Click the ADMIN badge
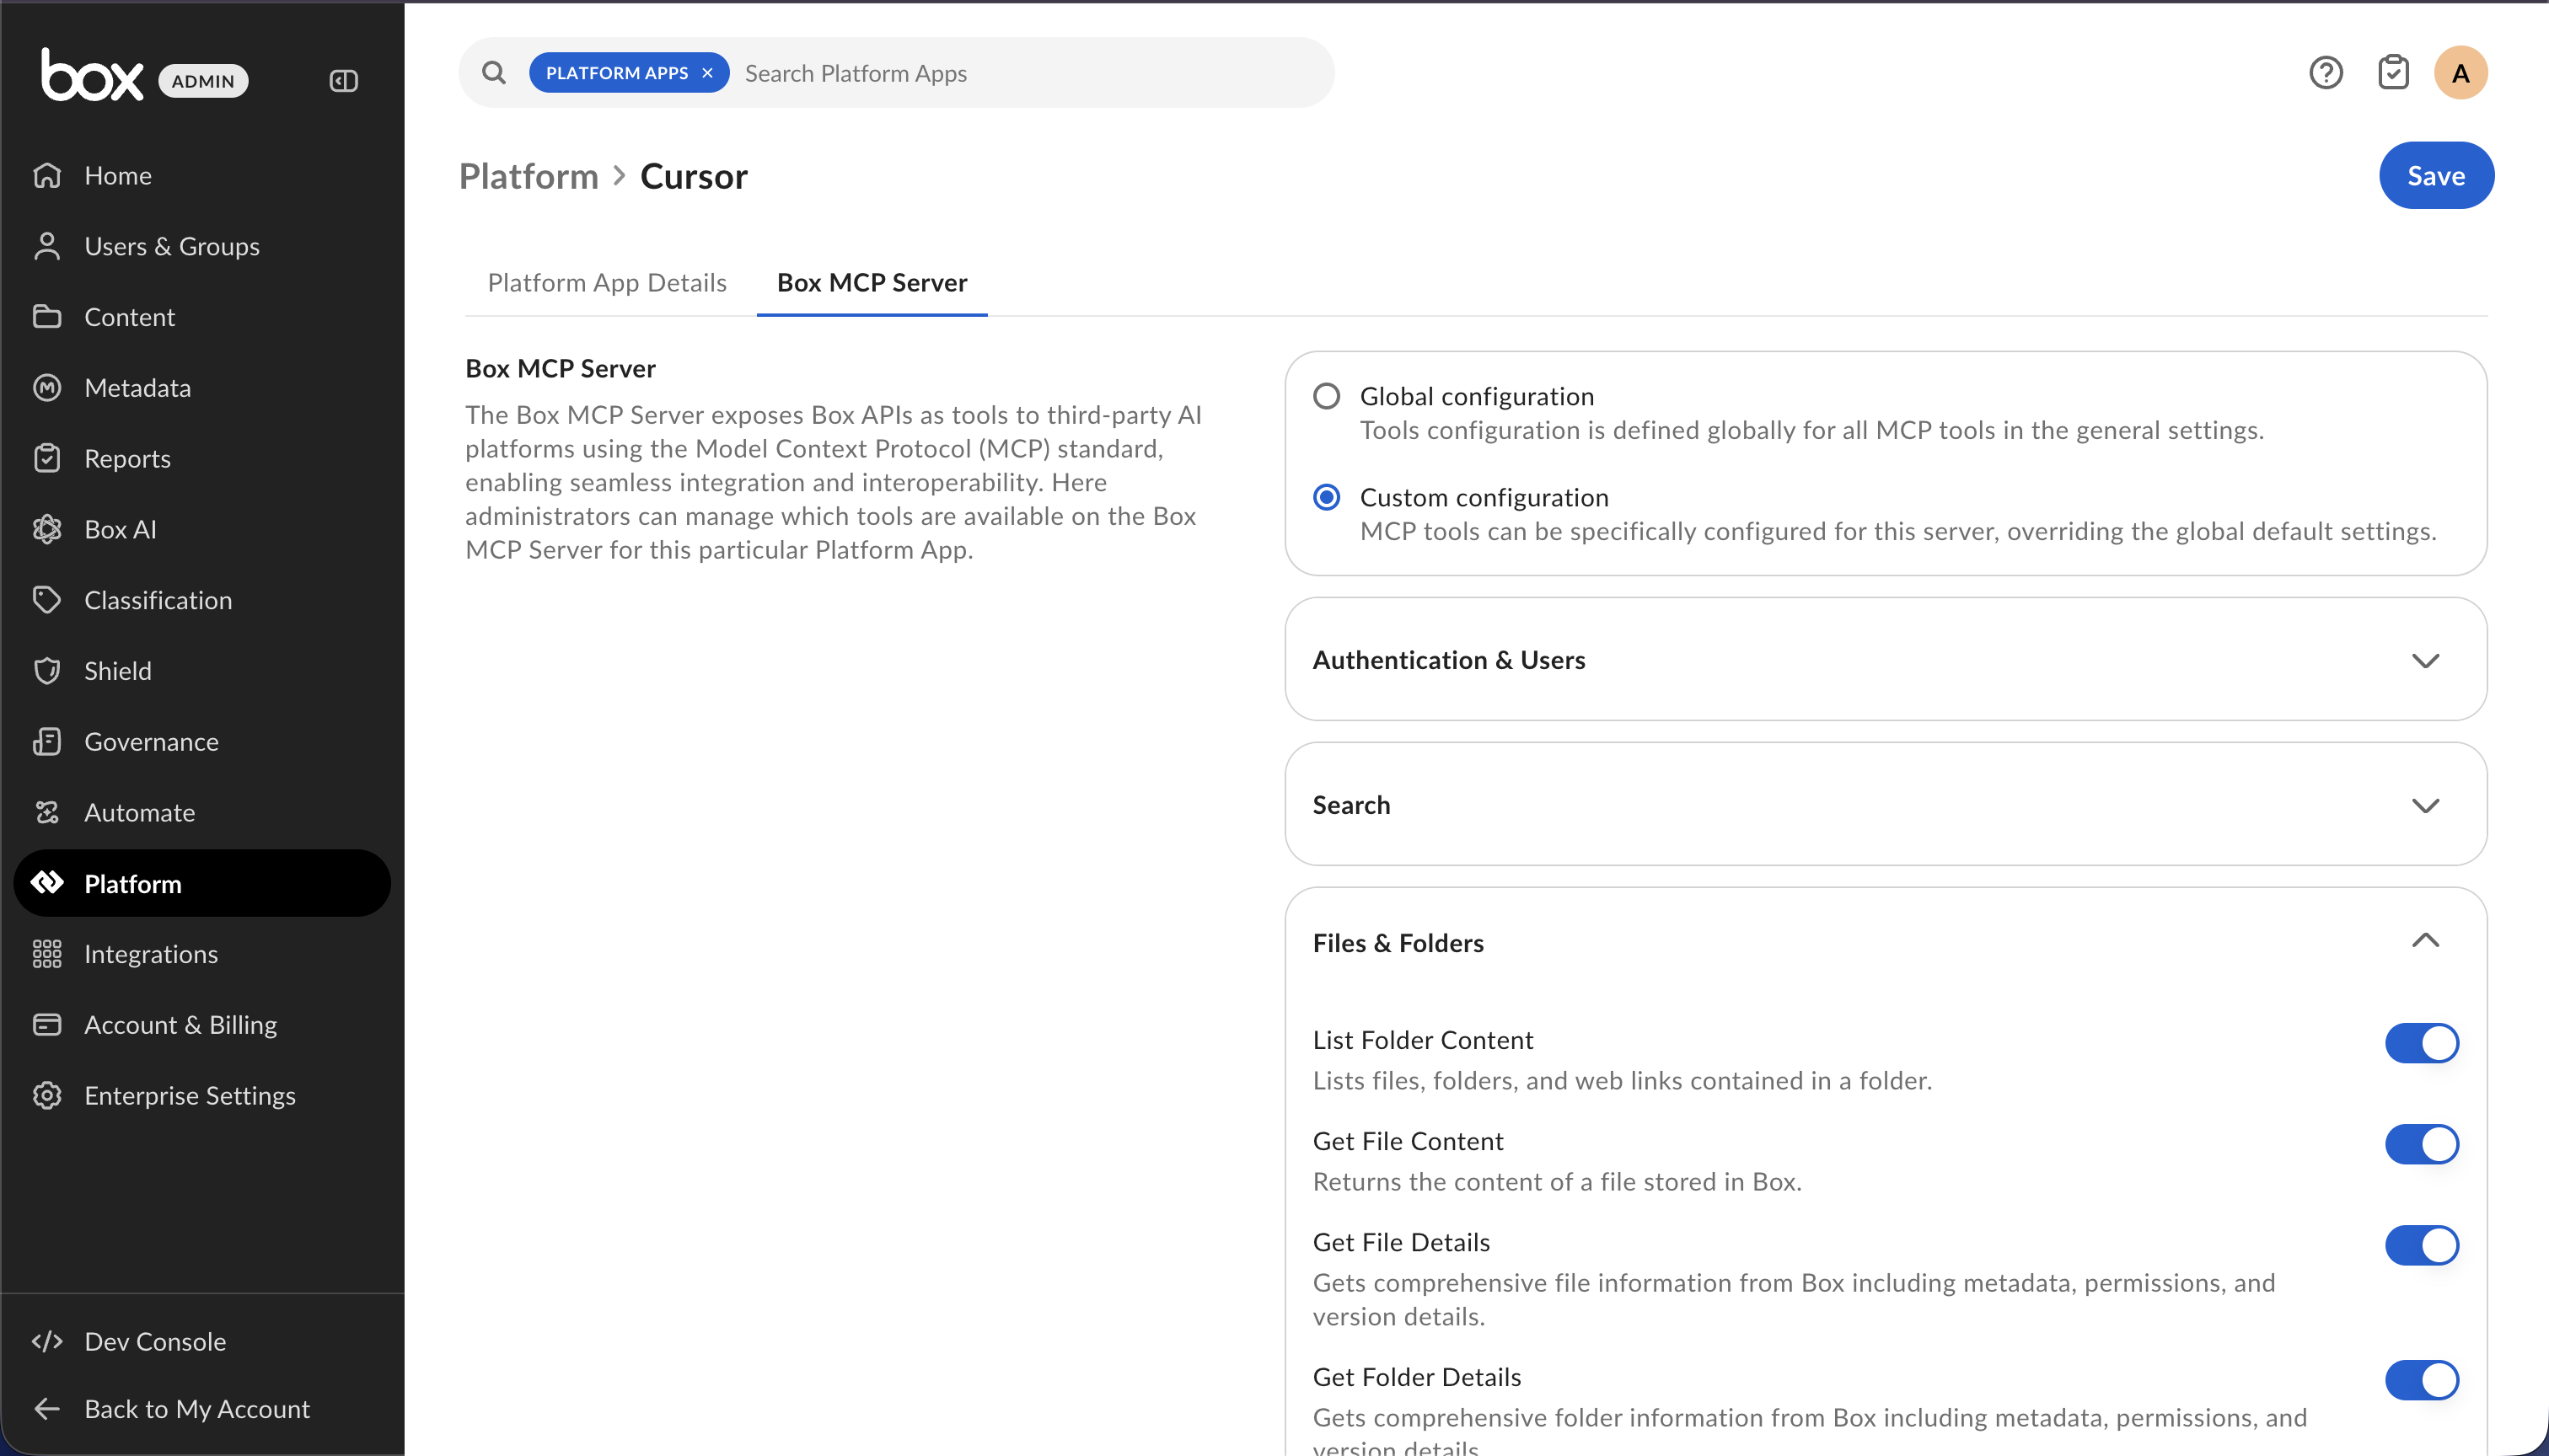The image size is (2549, 1456). [x=203, y=81]
